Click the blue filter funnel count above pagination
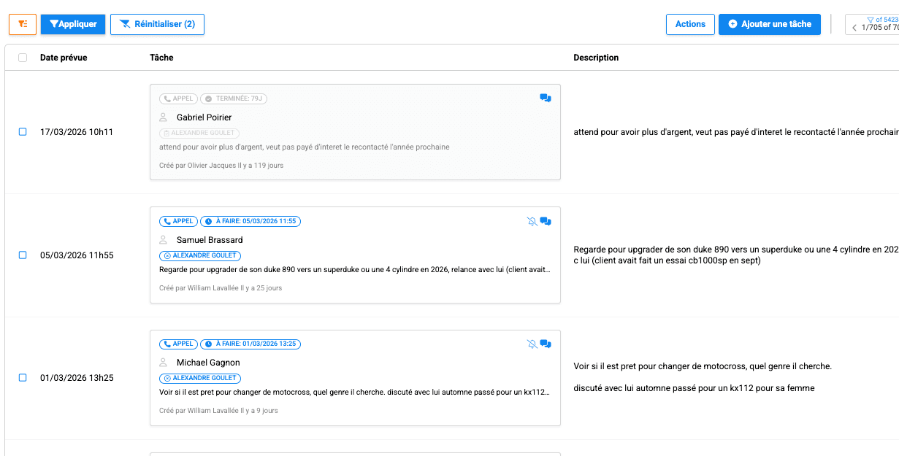The width and height of the screenshot is (899, 456). (881, 20)
